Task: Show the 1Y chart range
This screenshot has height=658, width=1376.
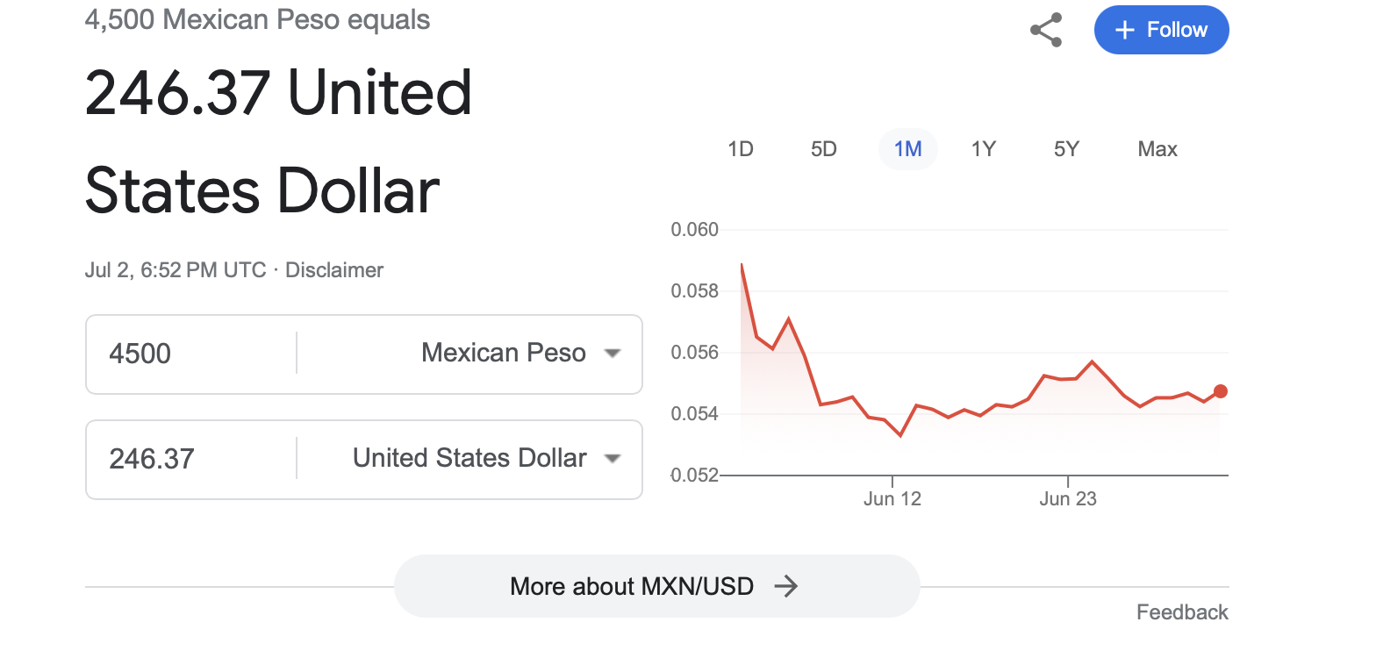Action: point(984,149)
